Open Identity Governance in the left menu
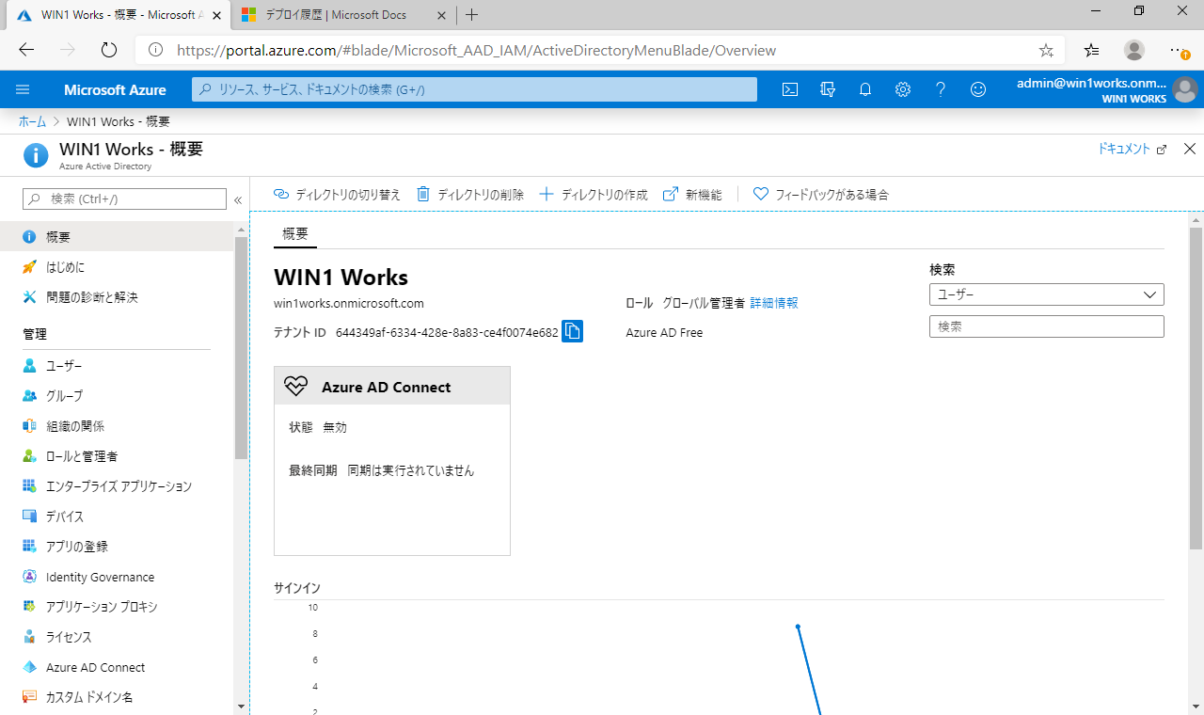The height and width of the screenshot is (715, 1204). click(117, 577)
